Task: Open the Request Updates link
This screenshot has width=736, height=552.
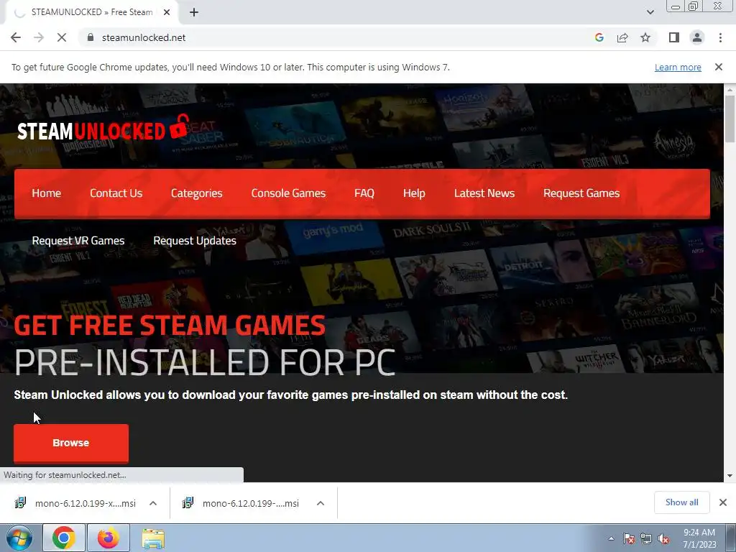Action: (x=194, y=241)
